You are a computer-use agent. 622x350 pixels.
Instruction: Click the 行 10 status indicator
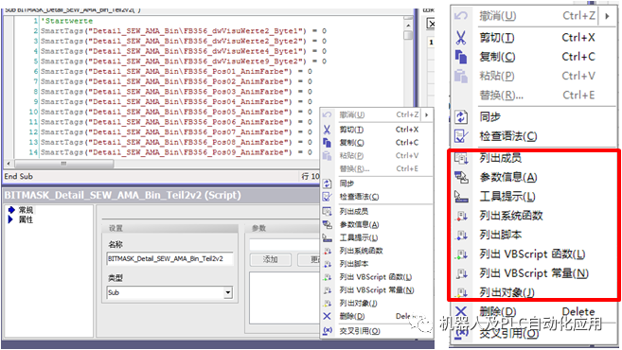click(311, 176)
